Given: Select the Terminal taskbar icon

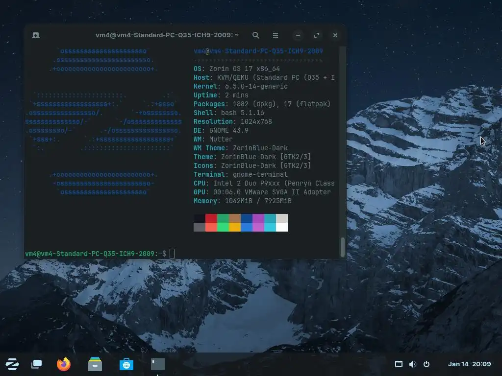Looking at the screenshot, I should [x=158, y=364].
